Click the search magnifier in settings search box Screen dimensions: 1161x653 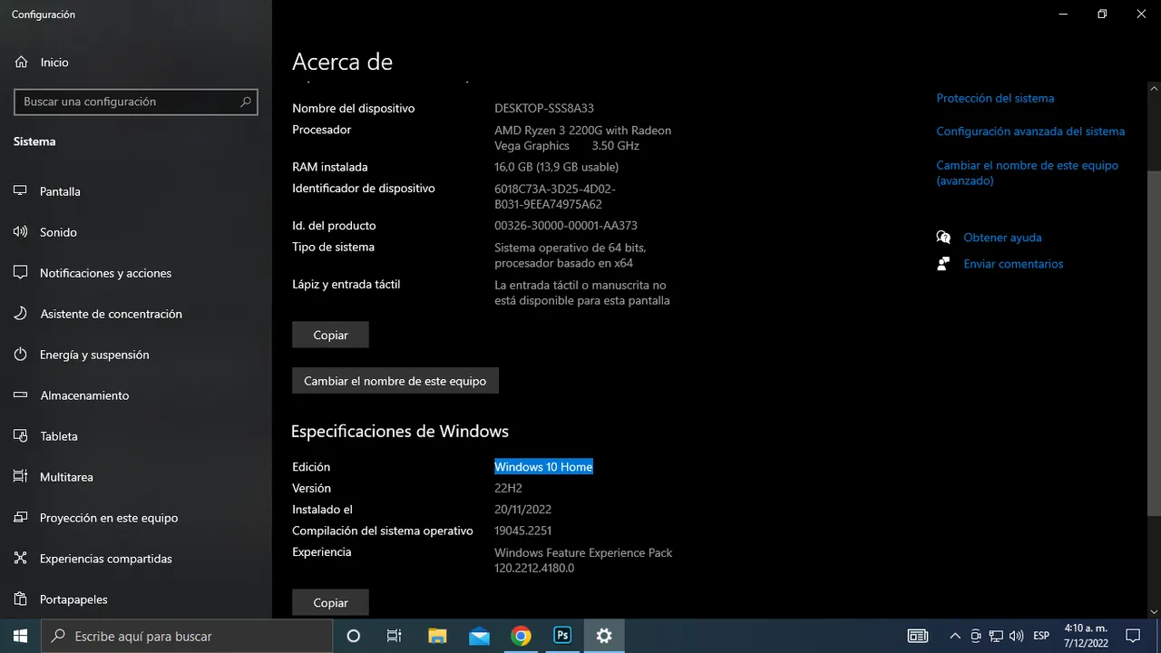[x=245, y=102]
